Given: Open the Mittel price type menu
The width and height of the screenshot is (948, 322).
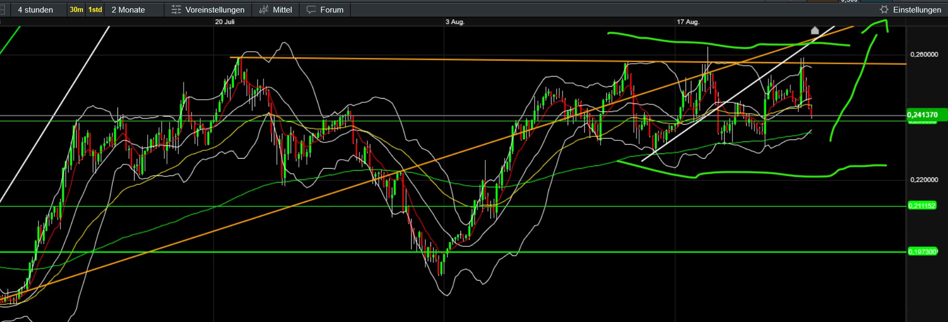Looking at the screenshot, I should 275,9.
